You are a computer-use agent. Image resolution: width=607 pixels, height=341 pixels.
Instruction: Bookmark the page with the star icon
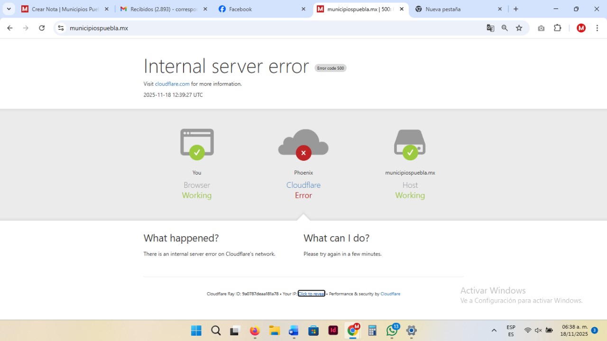click(x=519, y=28)
